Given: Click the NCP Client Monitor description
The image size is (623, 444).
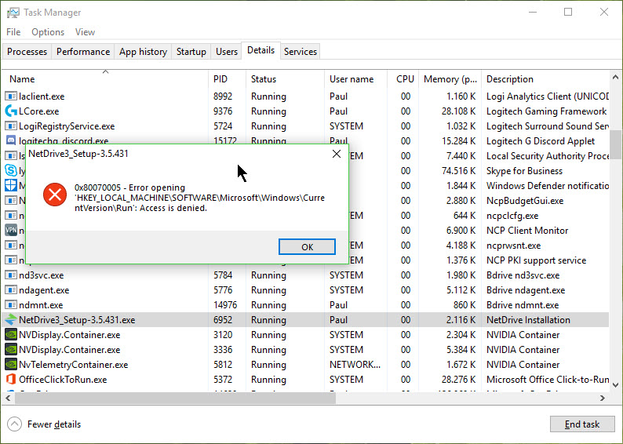Looking at the screenshot, I should pyautogui.click(x=527, y=231).
